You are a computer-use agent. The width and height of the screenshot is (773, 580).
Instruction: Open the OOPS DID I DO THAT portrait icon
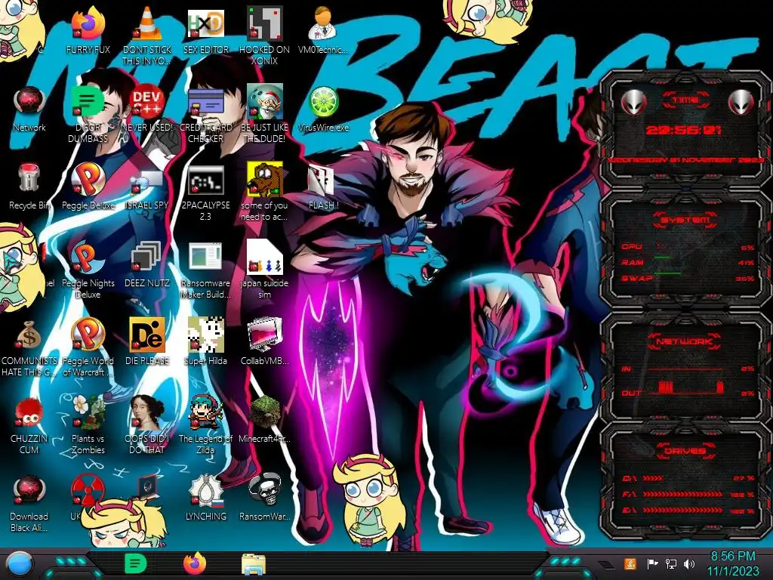147,412
